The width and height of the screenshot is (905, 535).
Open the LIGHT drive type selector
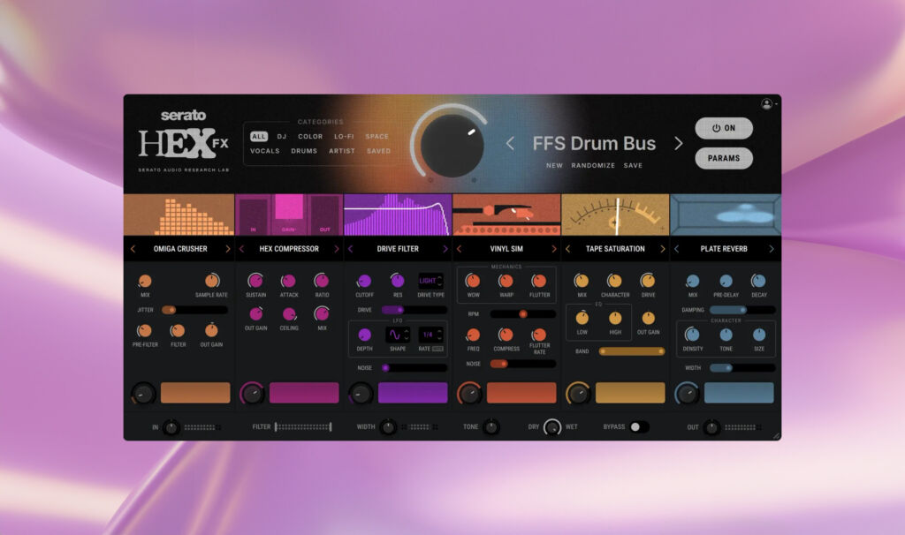tap(430, 279)
